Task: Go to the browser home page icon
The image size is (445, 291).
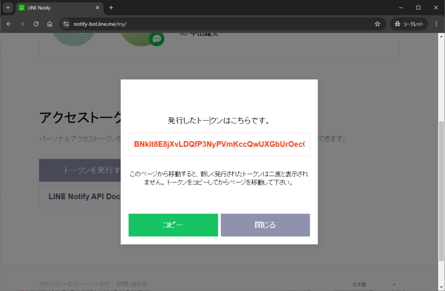Action: click(50, 24)
